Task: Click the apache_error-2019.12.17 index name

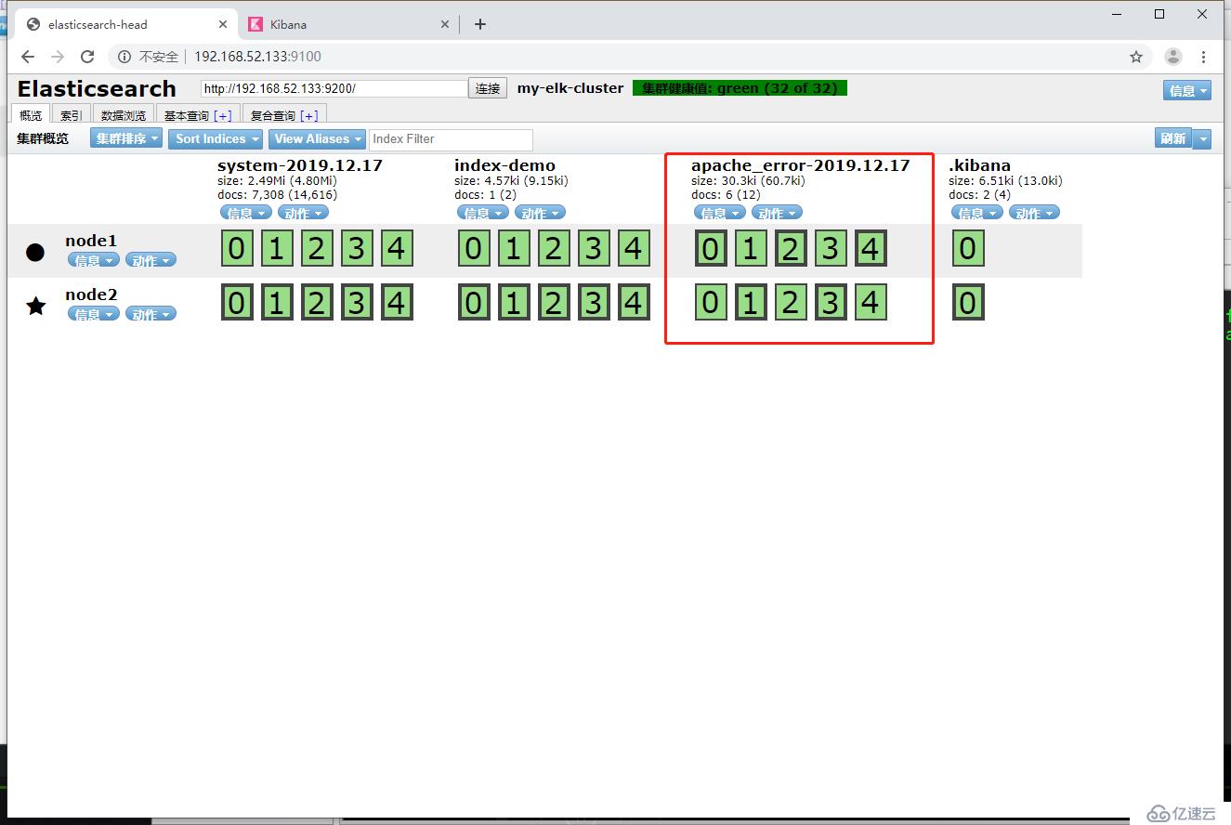Action: tap(800, 165)
